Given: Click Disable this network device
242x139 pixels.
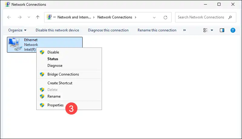Looking at the screenshot, I should point(57,30).
